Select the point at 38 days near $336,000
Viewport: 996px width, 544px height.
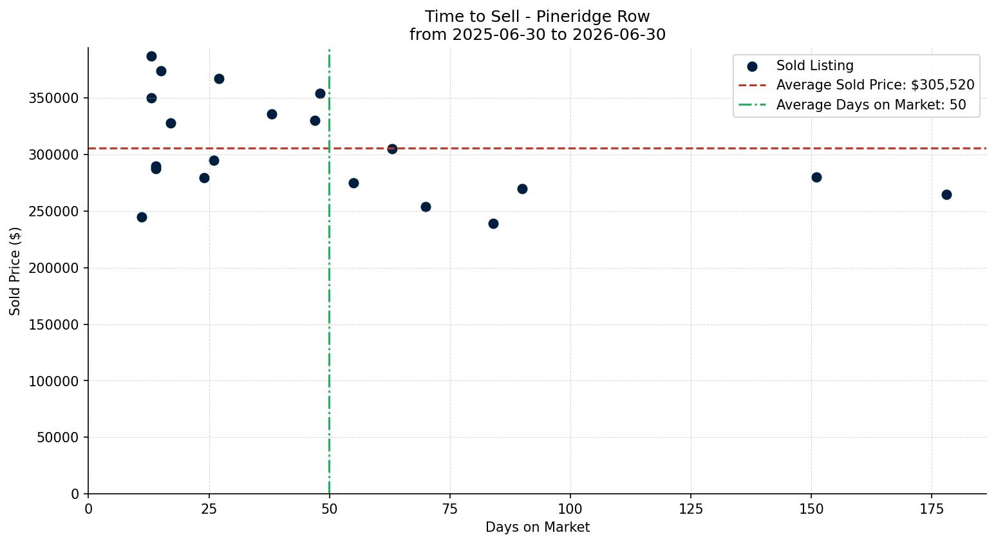click(272, 114)
